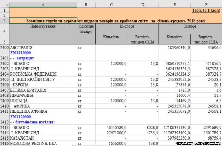
Task: Click 'кг' unit cell in АВСТРАЛІЯ row
Action: tap(86, 47)
